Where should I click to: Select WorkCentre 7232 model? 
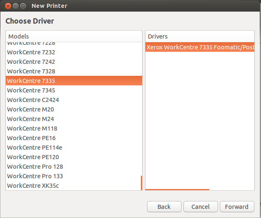pos(74,52)
